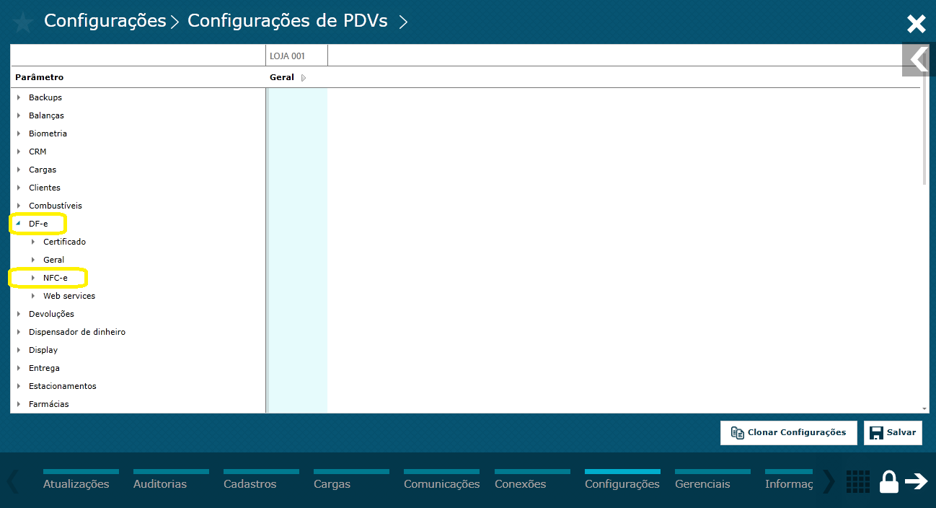Click the left chevron in the bottom navigation
The width and height of the screenshot is (936, 508).
click(12, 481)
